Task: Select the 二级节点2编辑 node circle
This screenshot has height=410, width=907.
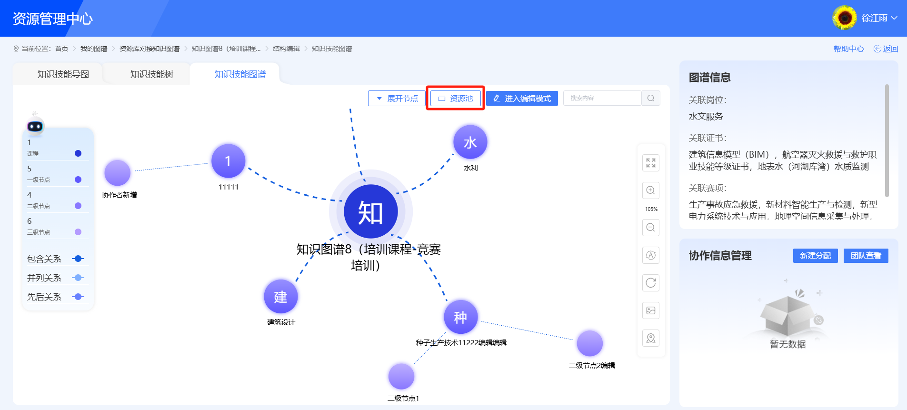Action: (590, 343)
